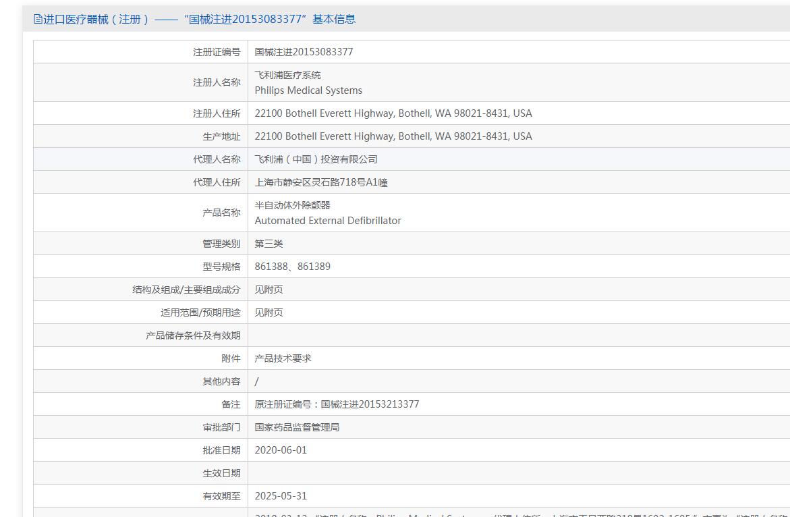Click the 生产地址 label
This screenshot has height=517, width=790.
[222, 136]
